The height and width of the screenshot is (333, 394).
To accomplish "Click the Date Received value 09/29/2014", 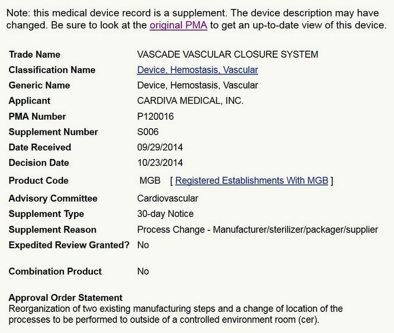I will (160, 148).
